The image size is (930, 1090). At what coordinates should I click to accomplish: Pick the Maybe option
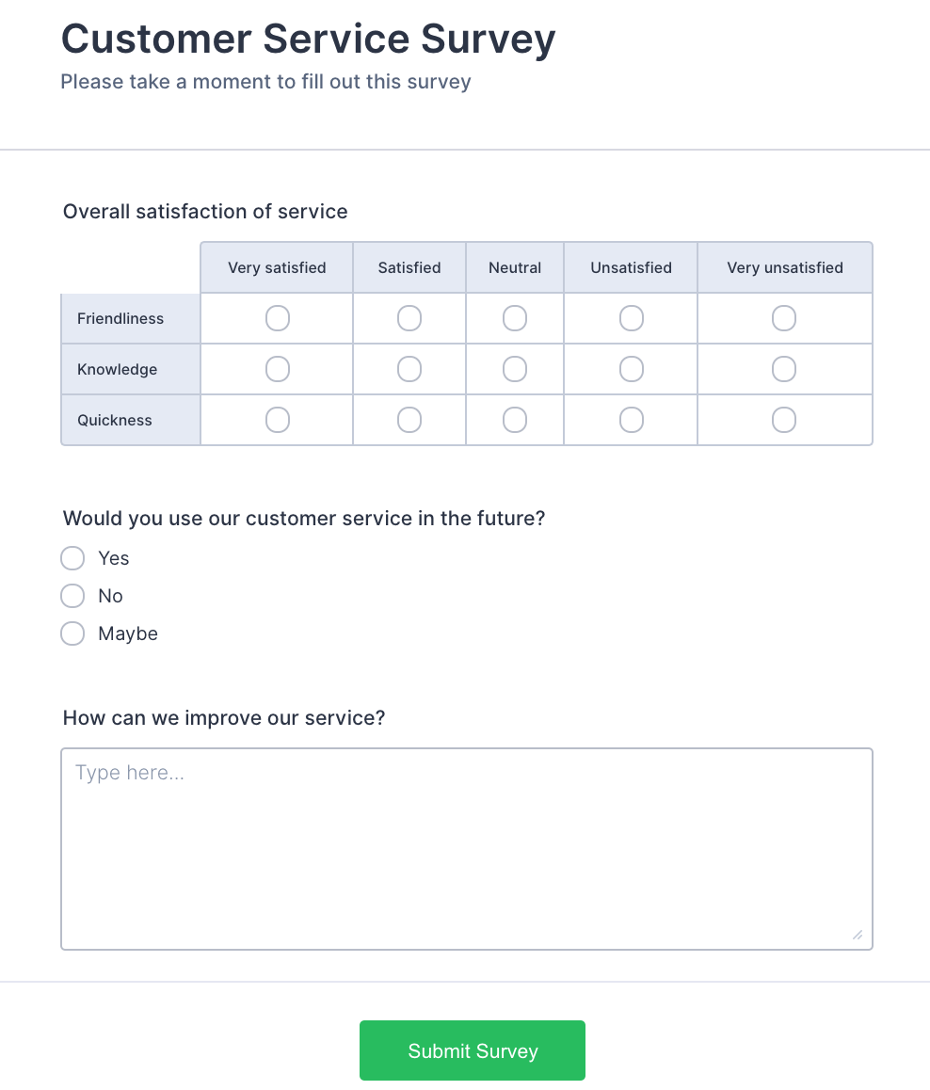coord(72,633)
